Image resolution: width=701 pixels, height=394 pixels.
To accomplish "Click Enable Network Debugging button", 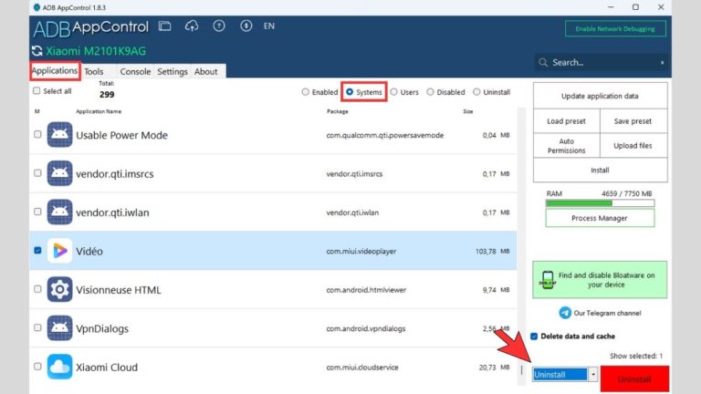I will pos(615,28).
